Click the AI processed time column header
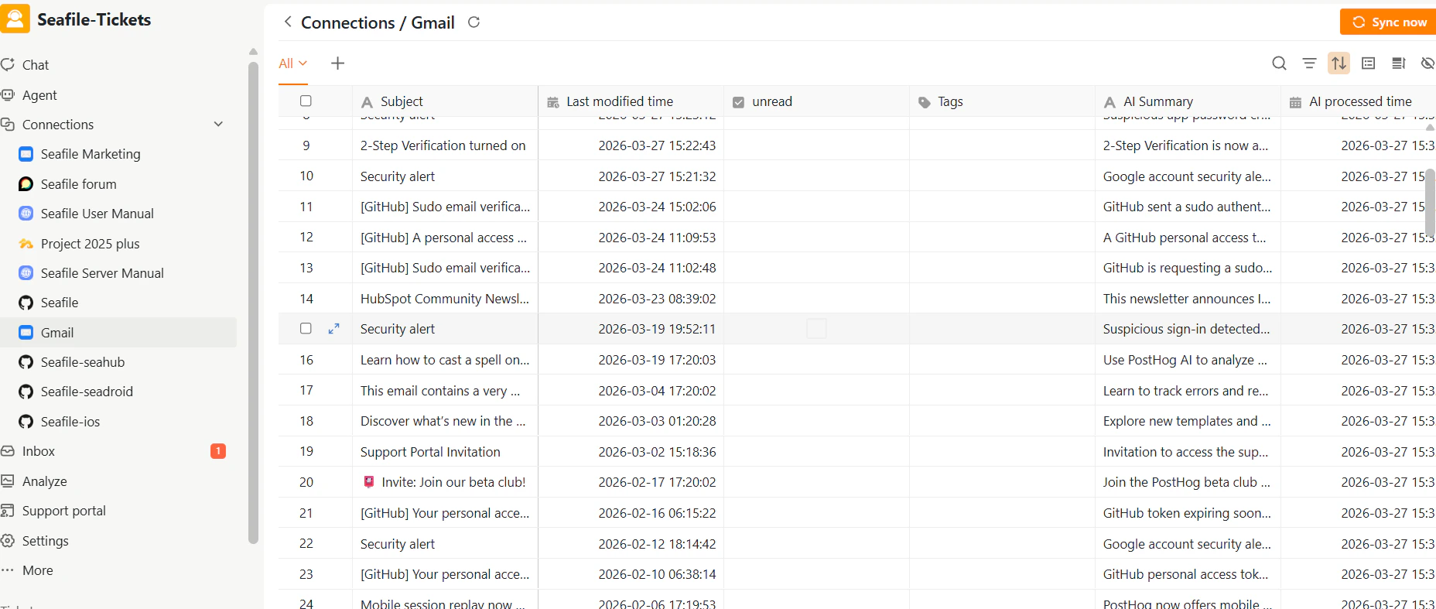Image resolution: width=1436 pixels, height=609 pixels. [x=1359, y=101]
